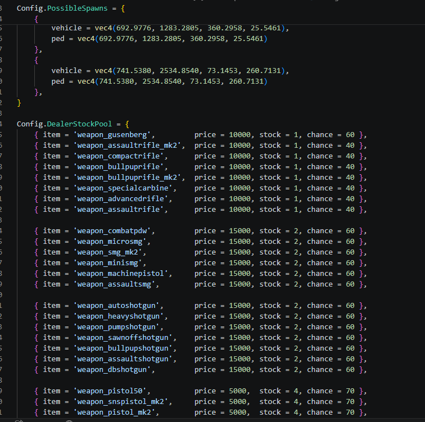Click the 'weapon_smg_mk2' item string

point(108,252)
